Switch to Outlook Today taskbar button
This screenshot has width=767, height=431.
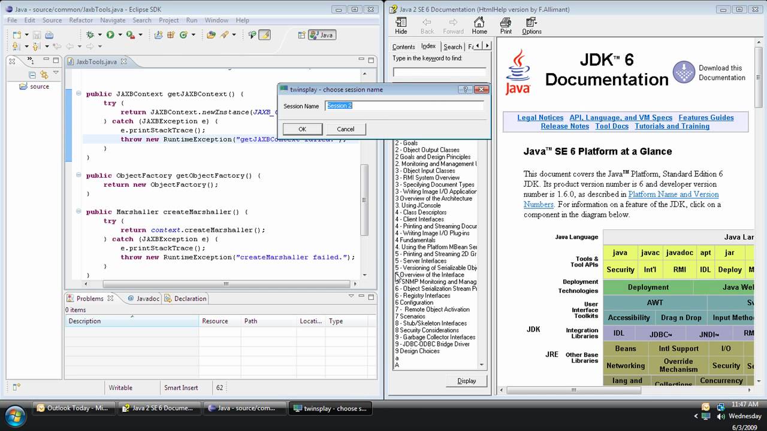(x=73, y=408)
